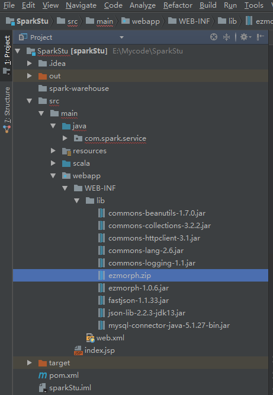Collapse the src folder arrow
The height and width of the screenshot is (395, 273).
click(x=30, y=101)
